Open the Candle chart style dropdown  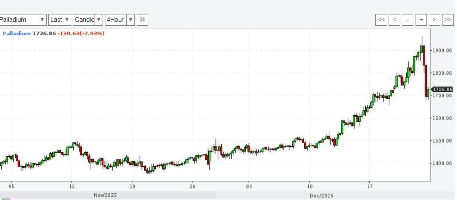tap(88, 20)
